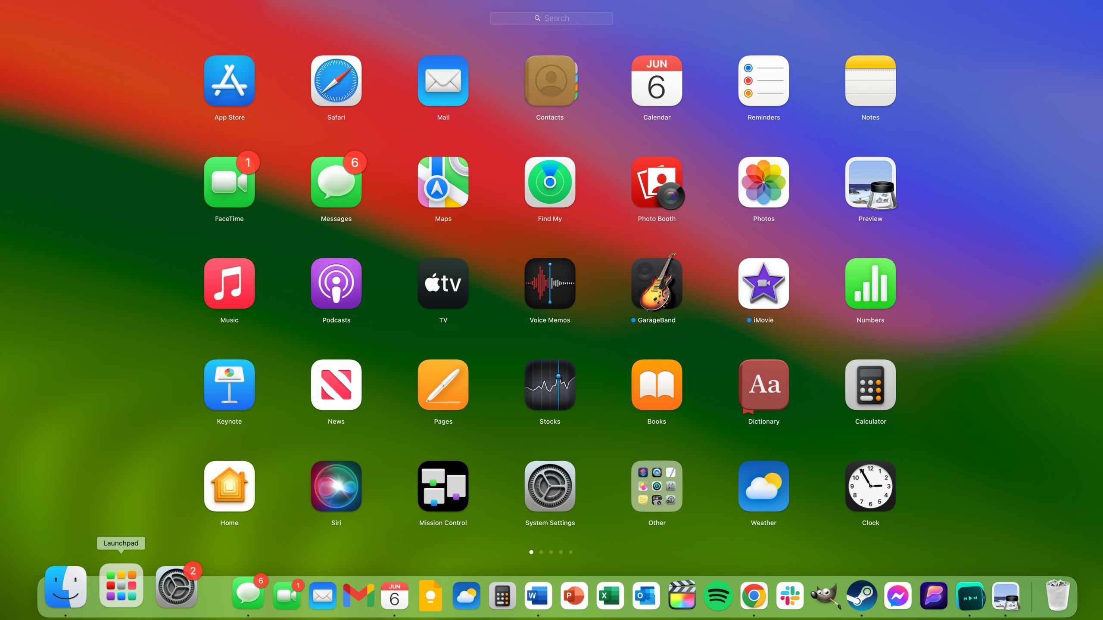The height and width of the screenshot is (620, 1103).
Task: Open Steam from the Dock
Action: tap(862, 596)
